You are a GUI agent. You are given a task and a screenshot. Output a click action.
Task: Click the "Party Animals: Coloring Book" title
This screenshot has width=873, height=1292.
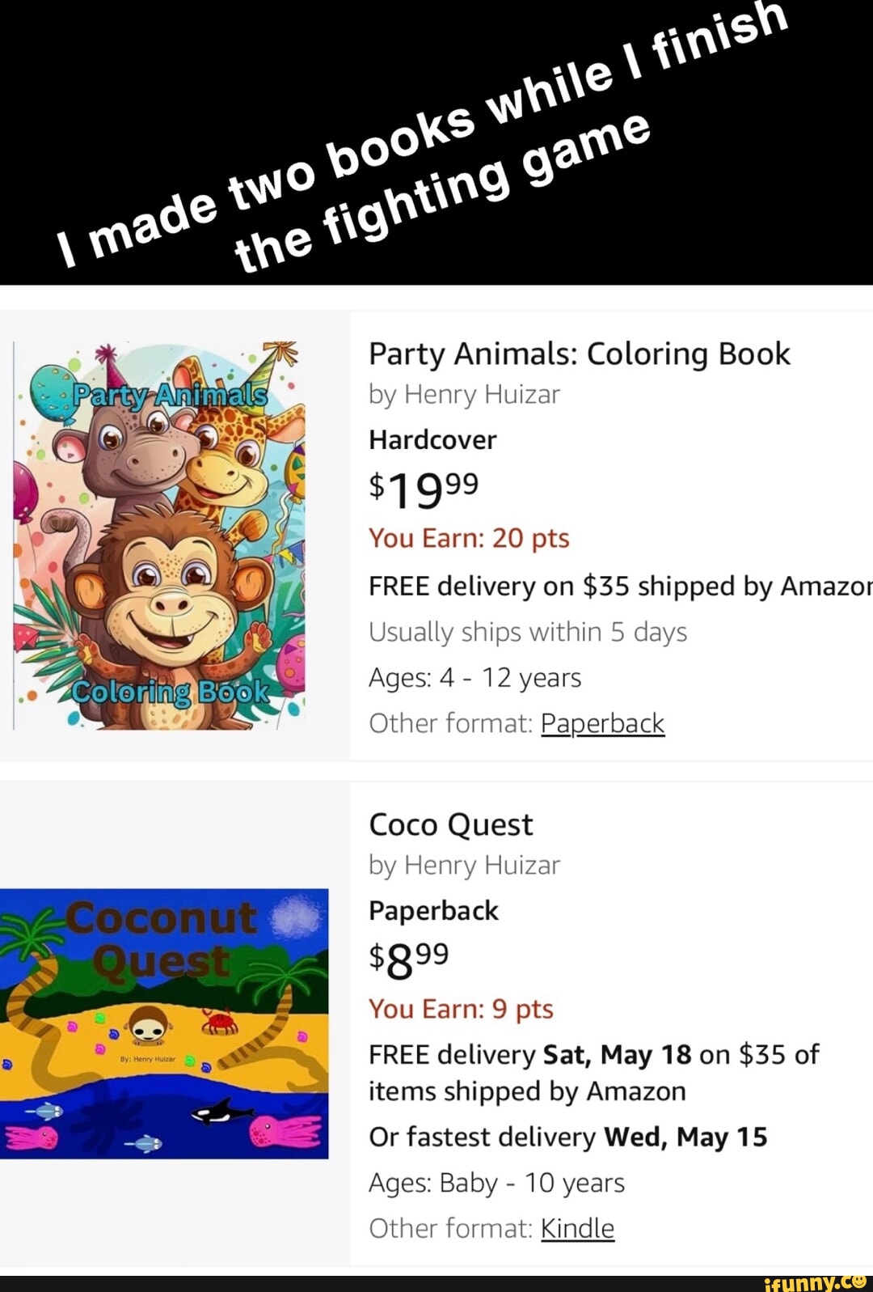point(579,354)
